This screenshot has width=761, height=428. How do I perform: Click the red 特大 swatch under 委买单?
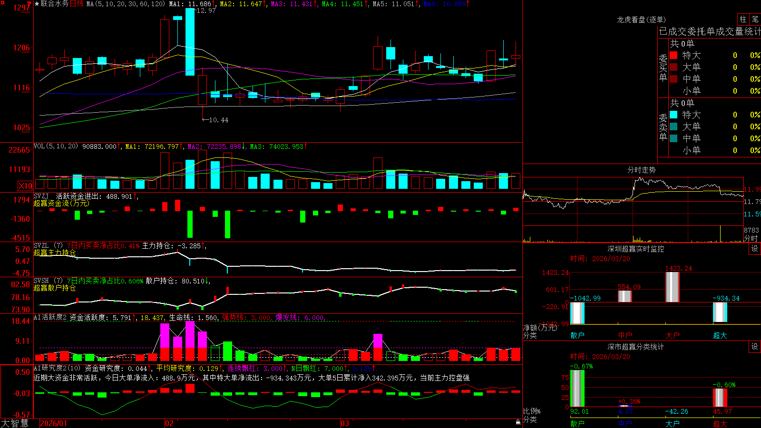(x=673, y=55)
